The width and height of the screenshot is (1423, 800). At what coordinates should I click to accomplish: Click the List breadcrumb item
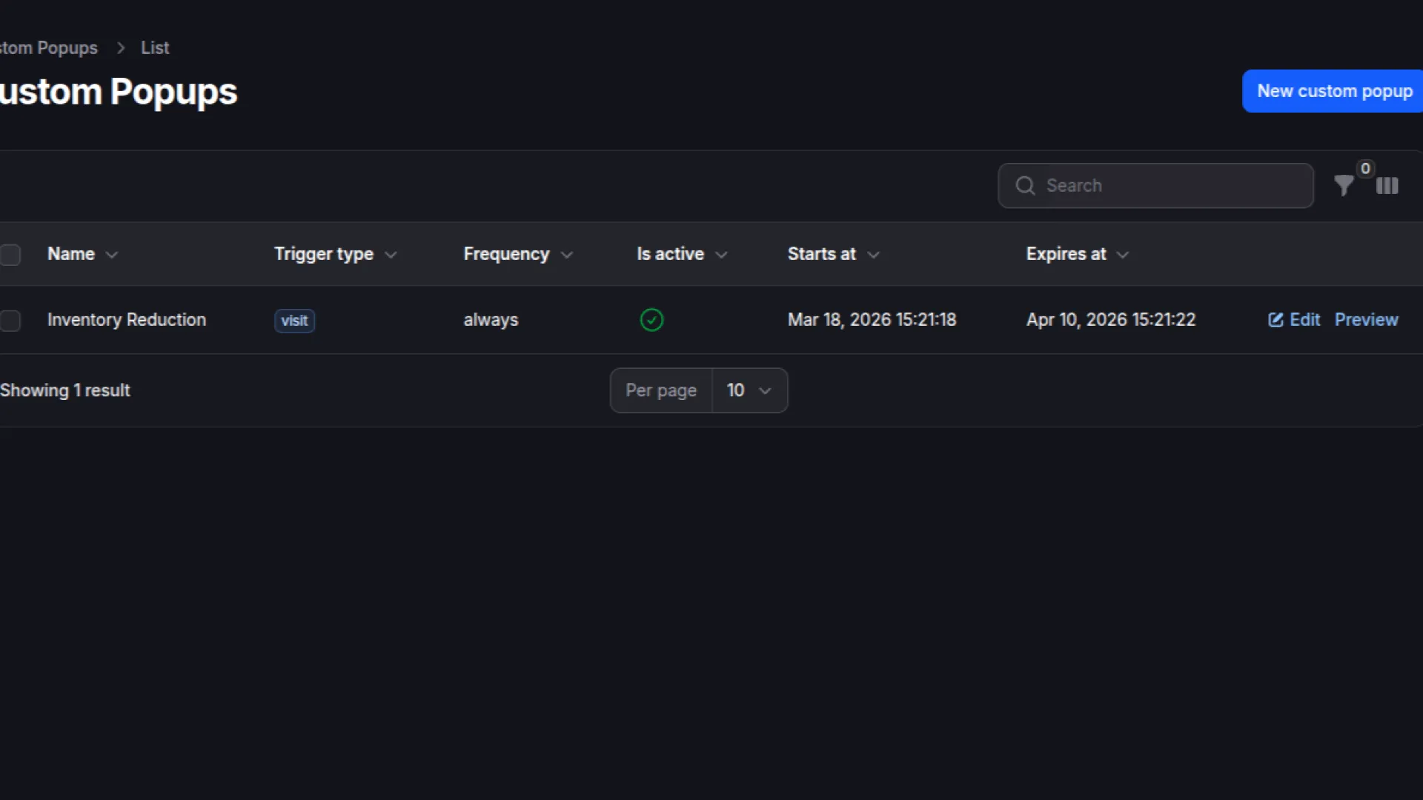point(155,48)
